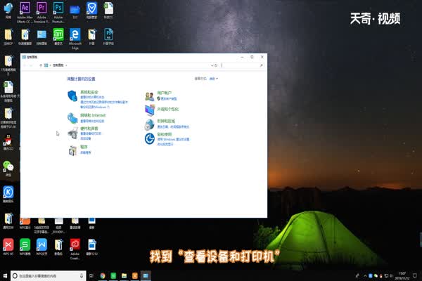The width and height of the screenshot is (422, 281).
Task: Click View devices and printers link
Action: click(91, 133)
